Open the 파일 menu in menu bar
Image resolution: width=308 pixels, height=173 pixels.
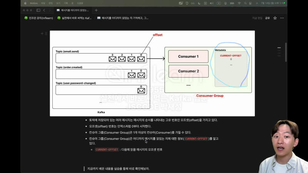(43, 3)
